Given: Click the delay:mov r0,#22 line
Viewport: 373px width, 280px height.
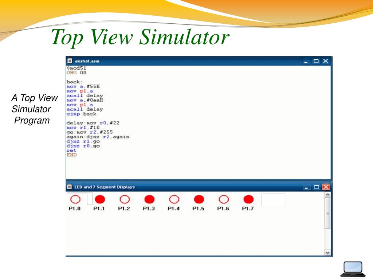Looking at the screenshot, I should coord(93,123).
